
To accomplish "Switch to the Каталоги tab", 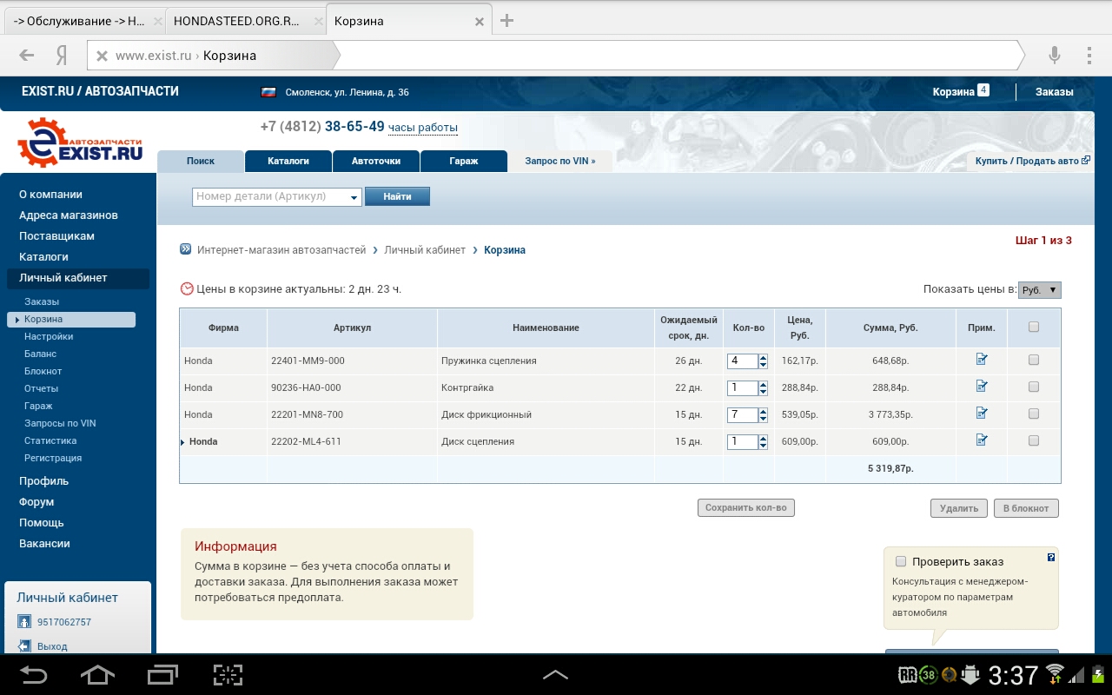I will pos(288,161).
